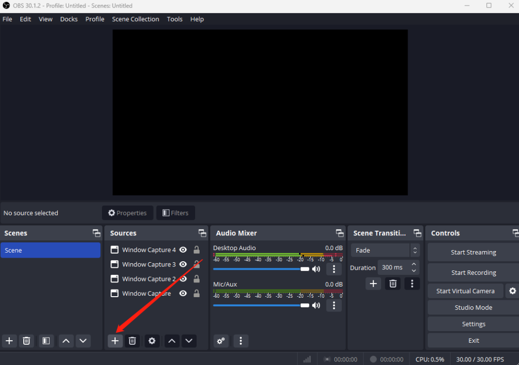Image resolution: width=519 pixels, height=365 pixels.
Task: Mute Mic/Aux speaker icon
Action: click(316, 305)
